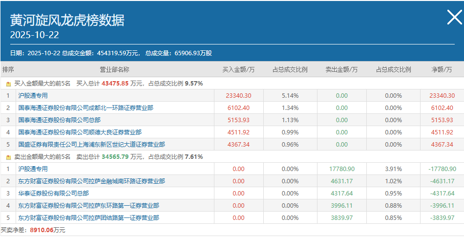Click buy amount 4367.34 in 买入金额 column
464x238 pixels.
[x=238, y=145]
